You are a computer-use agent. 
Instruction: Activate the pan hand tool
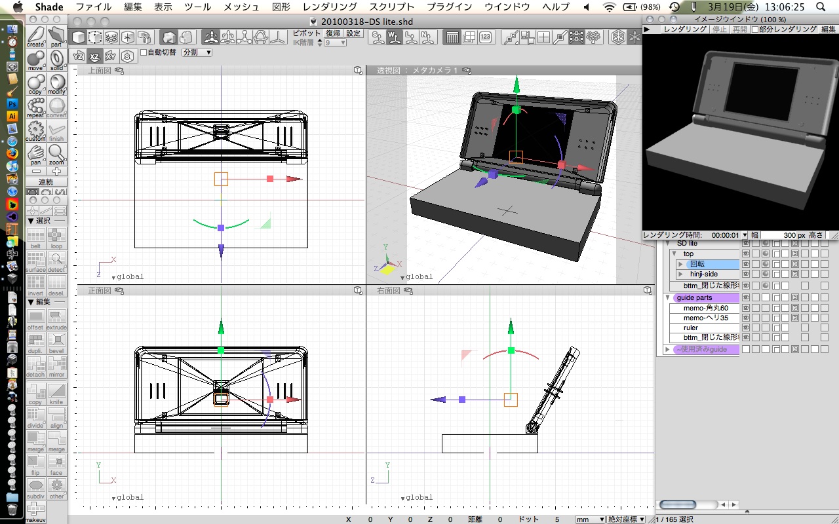pyautogui.click(x=36, y=155)
